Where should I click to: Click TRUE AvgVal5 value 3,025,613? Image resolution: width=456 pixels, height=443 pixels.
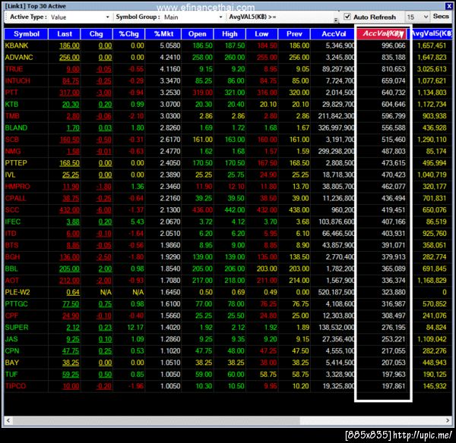tap(432, 69)
